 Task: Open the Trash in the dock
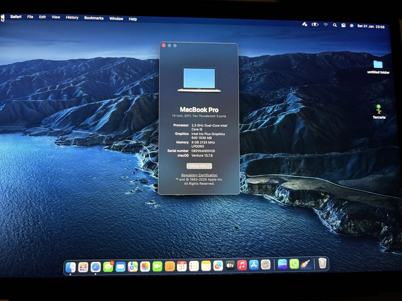322,263
